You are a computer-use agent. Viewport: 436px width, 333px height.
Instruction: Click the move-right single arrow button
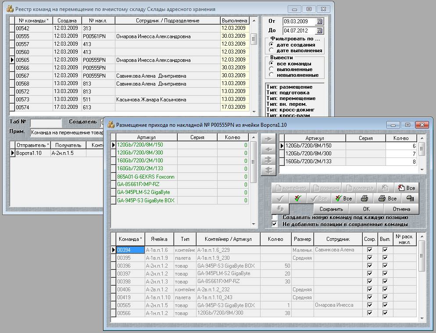[268, 139]
